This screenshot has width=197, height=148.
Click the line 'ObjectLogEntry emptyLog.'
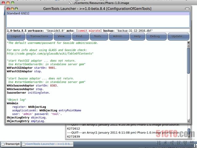pos(26,121)
